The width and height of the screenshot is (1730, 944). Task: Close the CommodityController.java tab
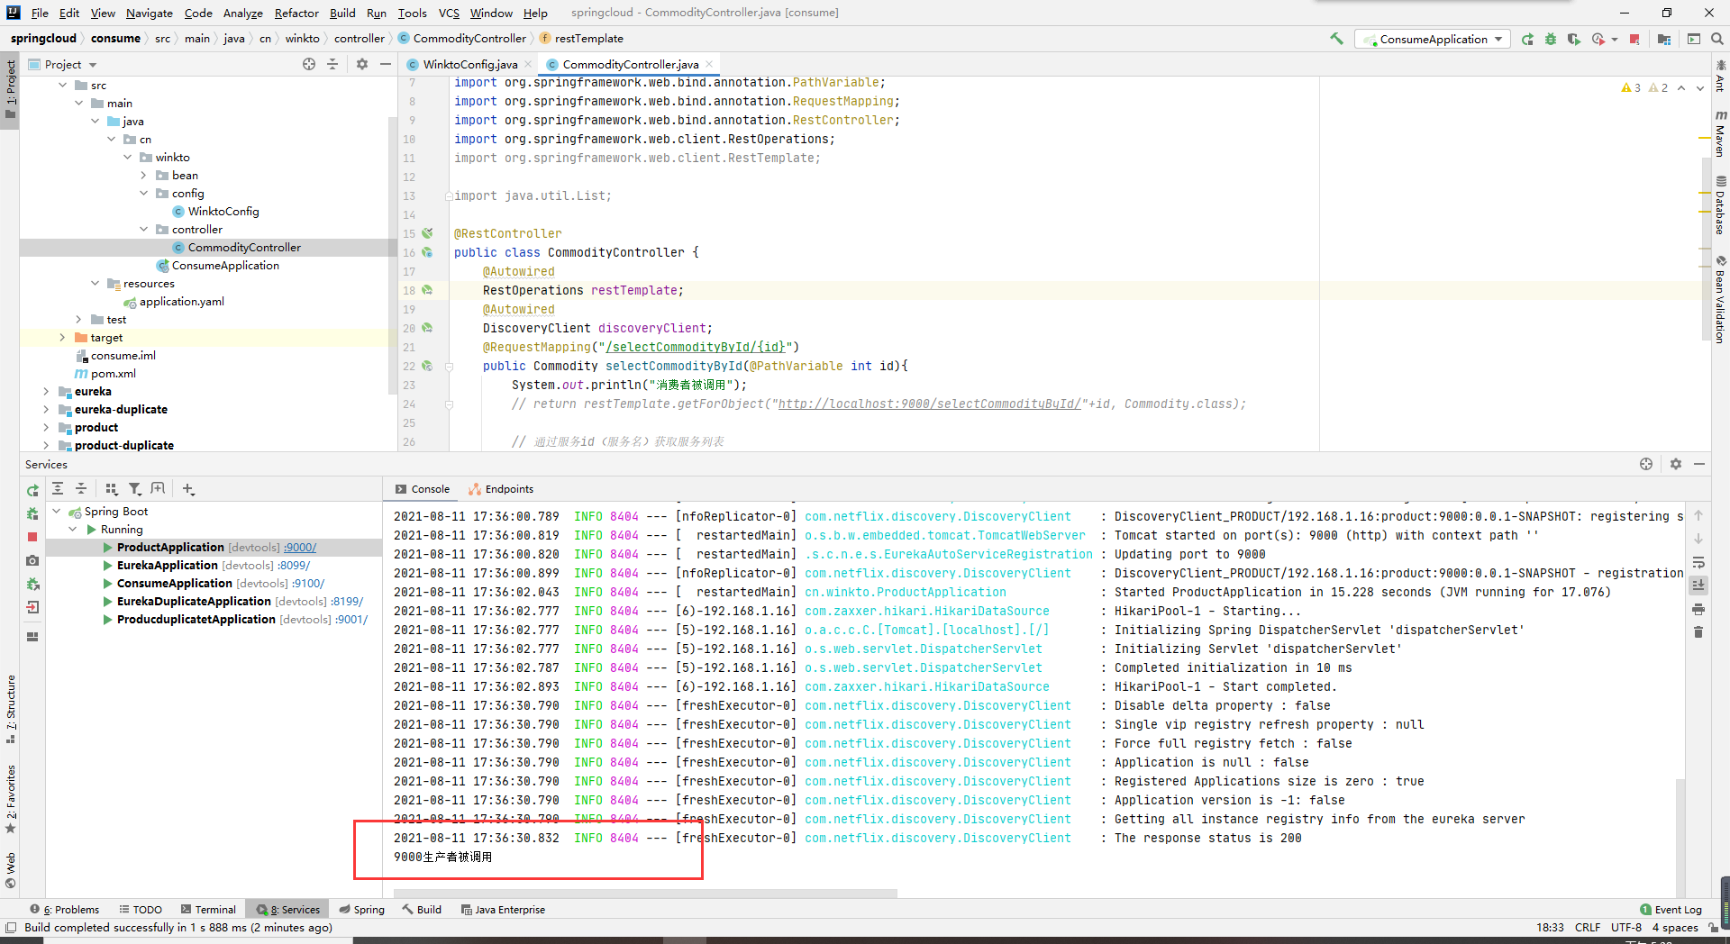[709, 64]
